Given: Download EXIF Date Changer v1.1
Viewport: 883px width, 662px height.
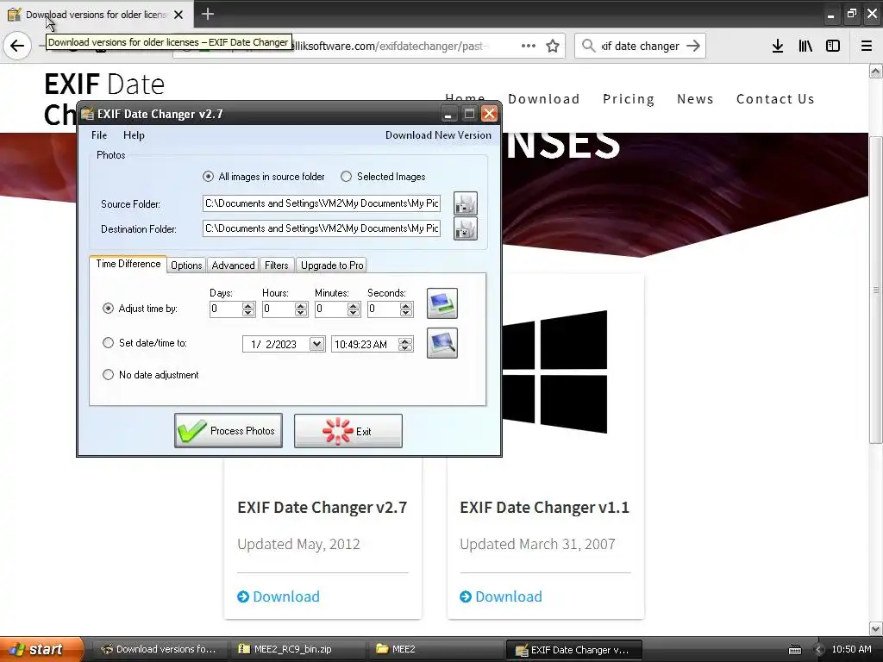Looking at the screenshot, I should pos(501,596).
